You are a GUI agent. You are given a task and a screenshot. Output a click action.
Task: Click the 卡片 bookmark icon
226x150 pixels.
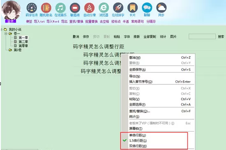pos(133,8)
